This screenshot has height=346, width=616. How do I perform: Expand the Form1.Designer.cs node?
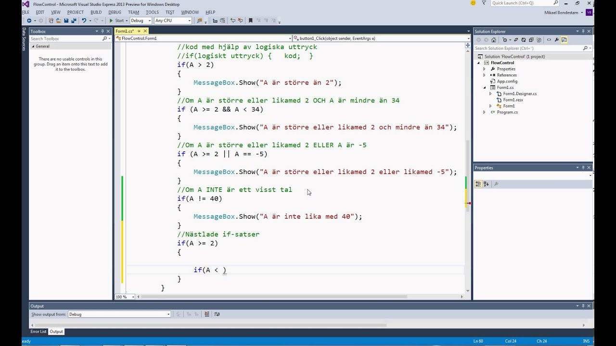tap(490, 94)
